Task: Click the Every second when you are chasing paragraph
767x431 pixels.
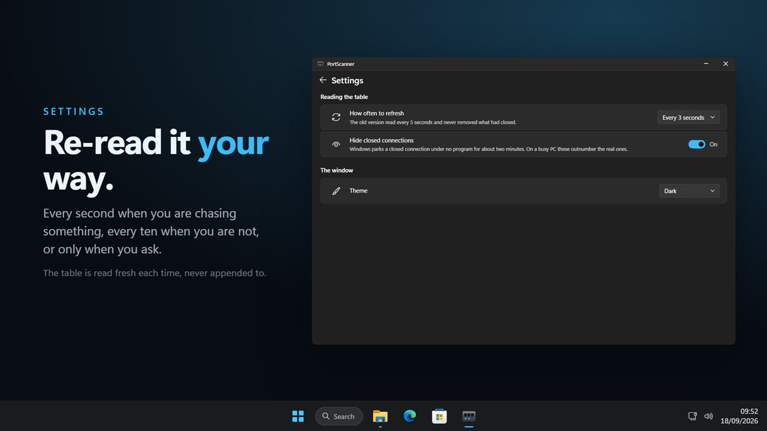Action: [x=151, y=231]
